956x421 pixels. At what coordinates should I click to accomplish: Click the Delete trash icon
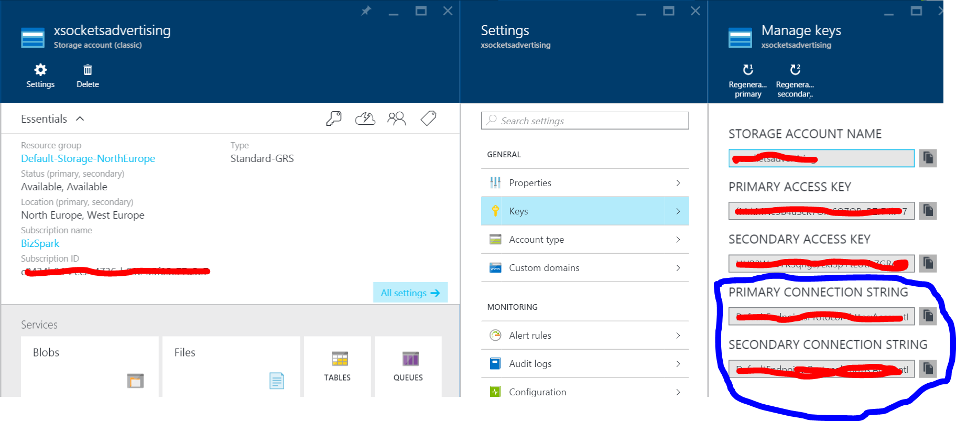[88, 70]
